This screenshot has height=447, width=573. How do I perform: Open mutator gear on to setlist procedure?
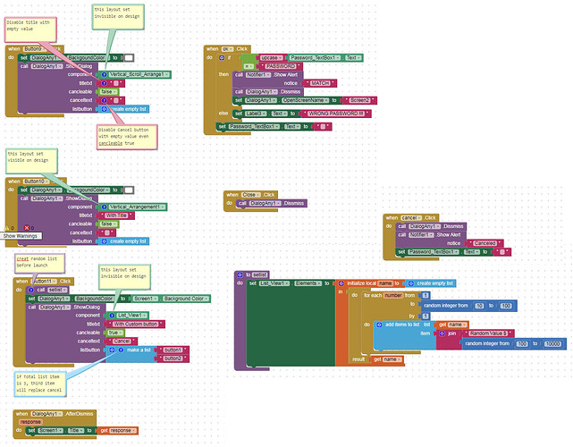(240, 274)
